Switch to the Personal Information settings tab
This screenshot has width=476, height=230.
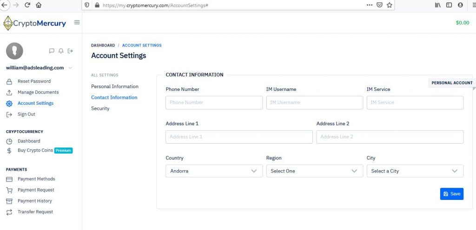[x=115, y=87]
